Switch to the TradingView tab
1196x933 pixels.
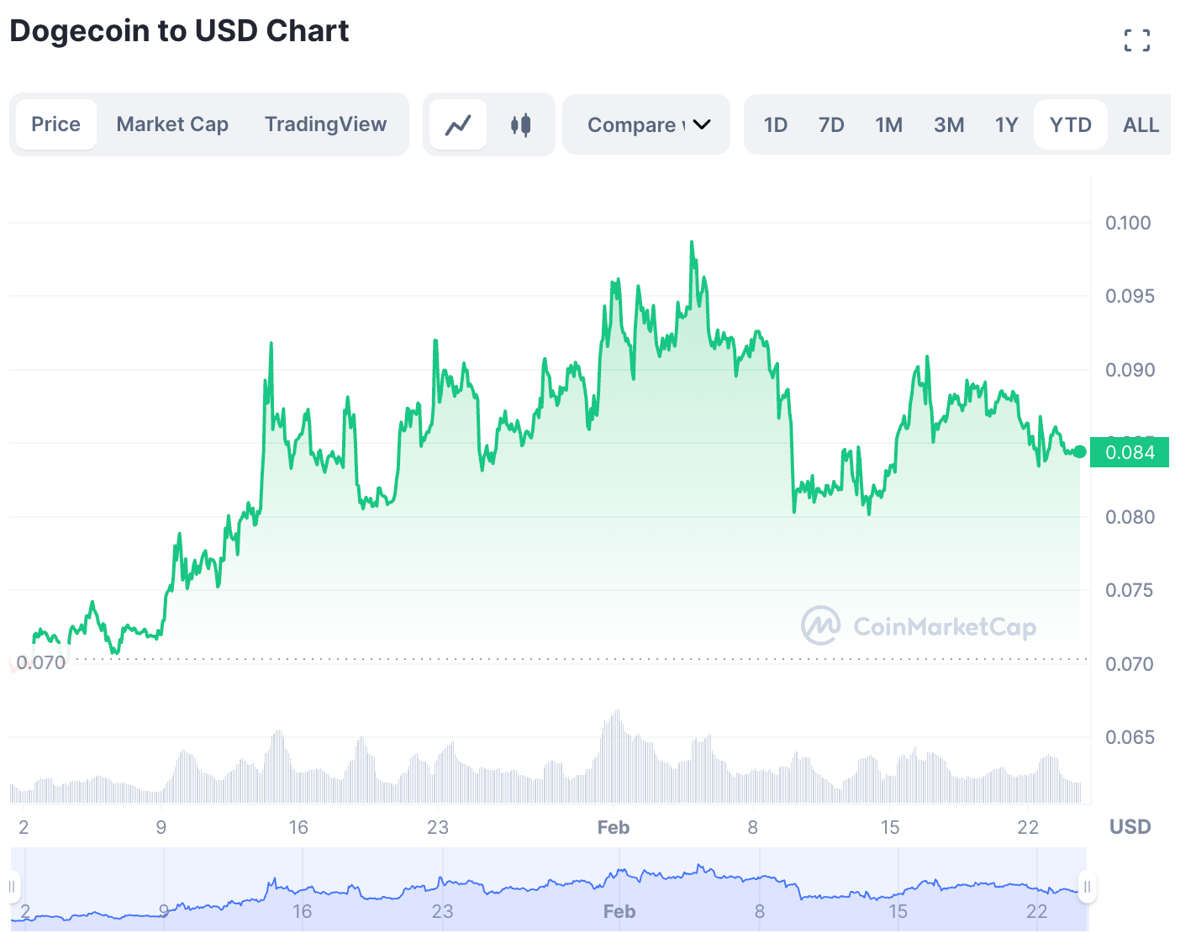pos(325,124)
